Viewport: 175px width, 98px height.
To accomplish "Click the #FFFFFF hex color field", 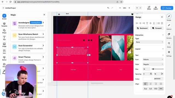I will point(159,79).
